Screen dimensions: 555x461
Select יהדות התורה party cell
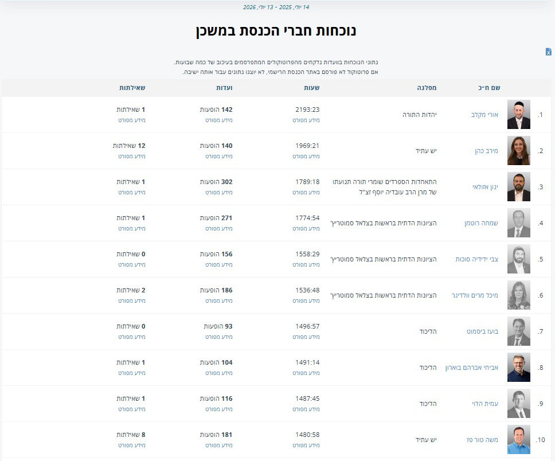(x=420, y=115)
